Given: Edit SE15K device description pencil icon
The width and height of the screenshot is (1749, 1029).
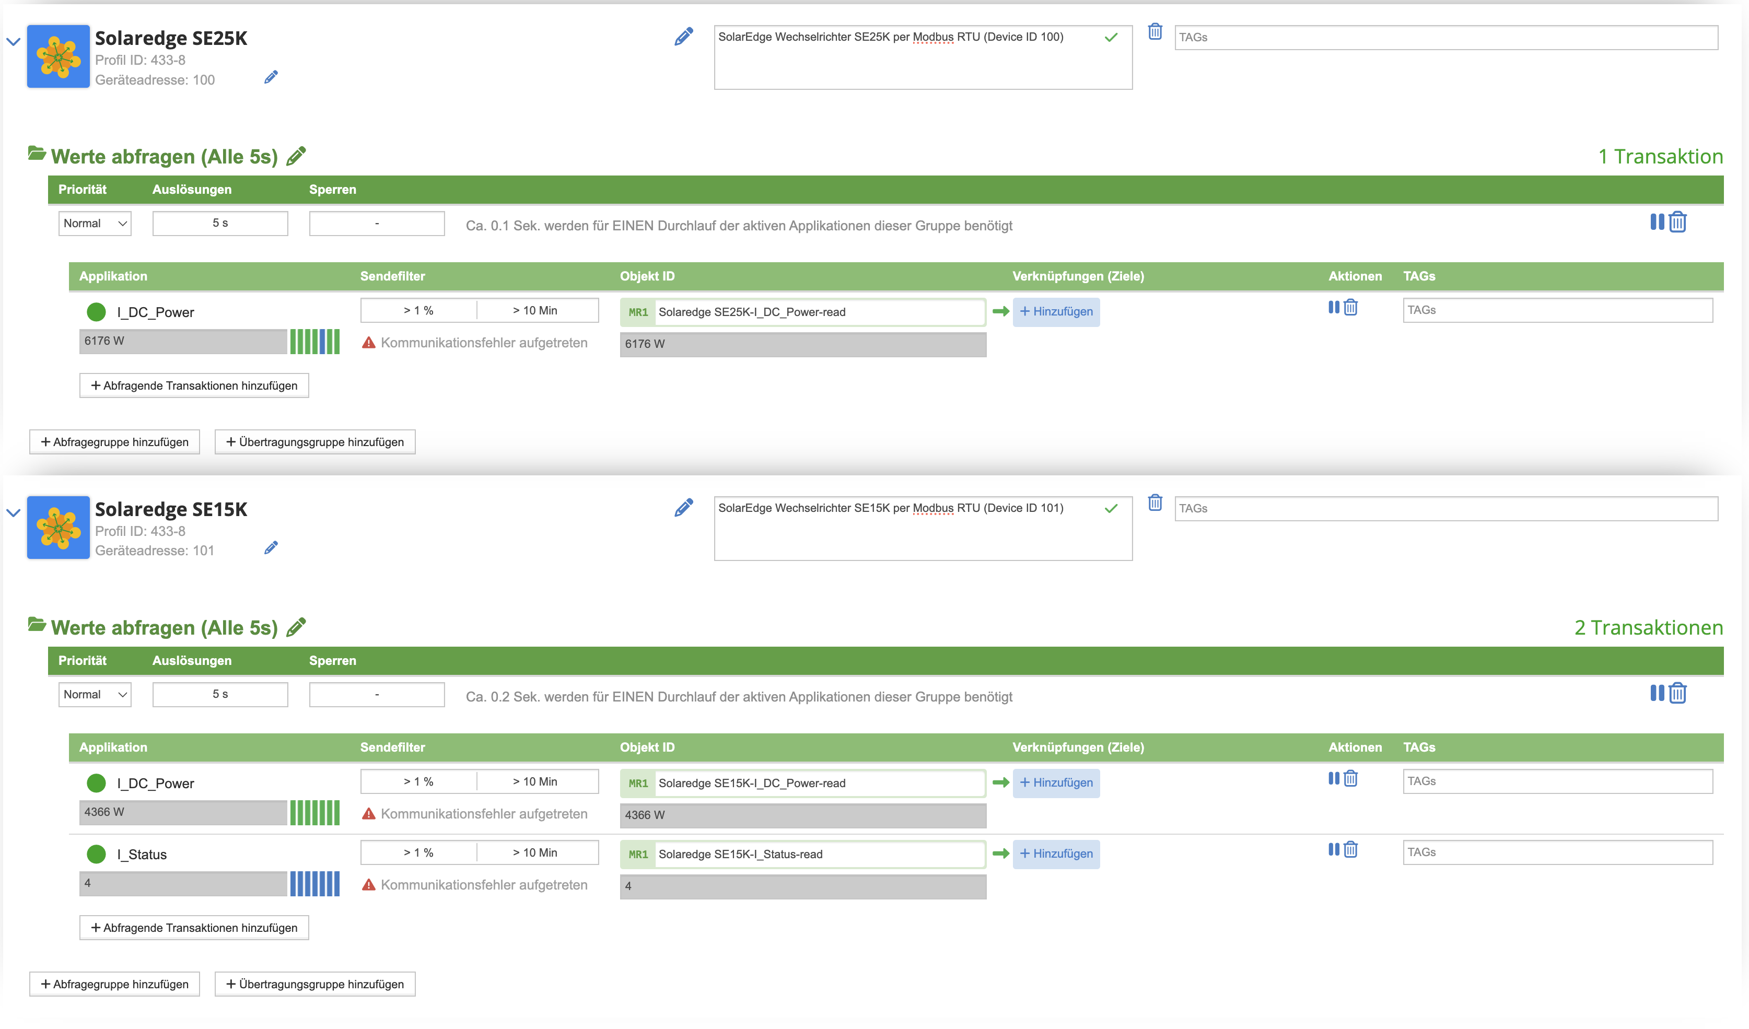Looking at the screenshot, I should (684, 508).
